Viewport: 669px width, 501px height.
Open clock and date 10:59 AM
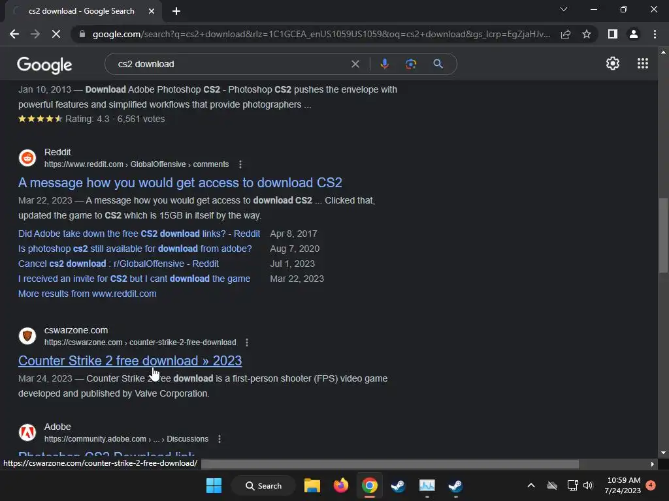tap(623, 485)
